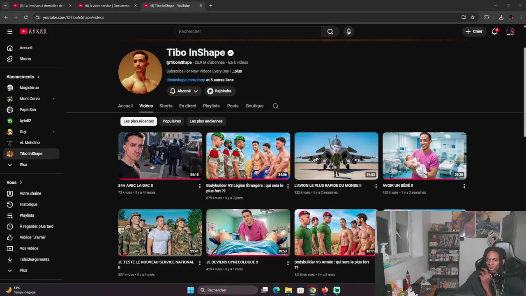Open options for L'AVION LE PLUS RAPIDE video
Screen dimensions: 526x296
click(376, 186)
